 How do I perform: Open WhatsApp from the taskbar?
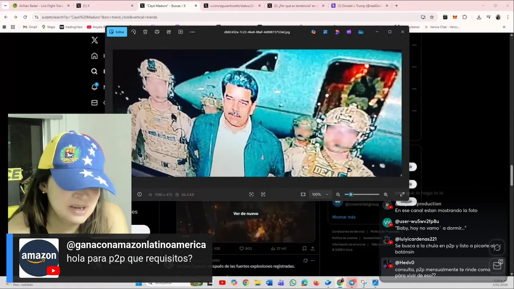[x=293, y=283]
